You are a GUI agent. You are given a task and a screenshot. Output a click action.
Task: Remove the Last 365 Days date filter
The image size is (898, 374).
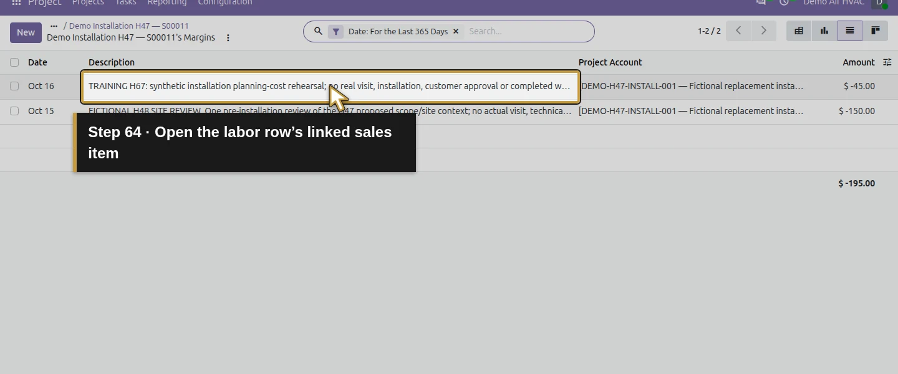tap(456, 31)
